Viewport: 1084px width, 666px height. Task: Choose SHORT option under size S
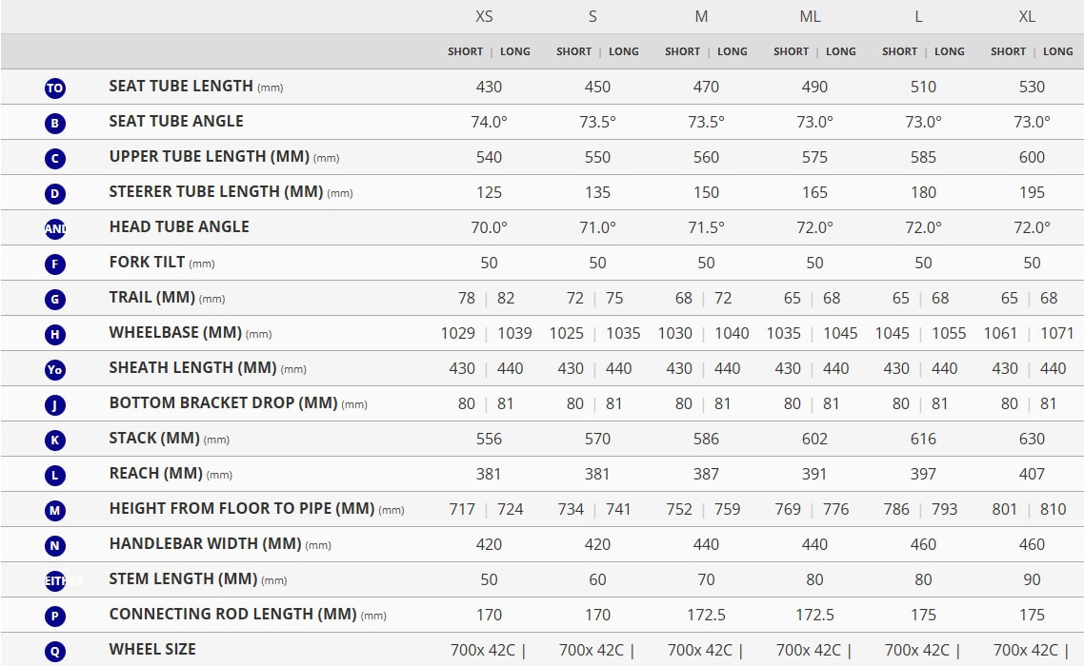tap(573, 51)
